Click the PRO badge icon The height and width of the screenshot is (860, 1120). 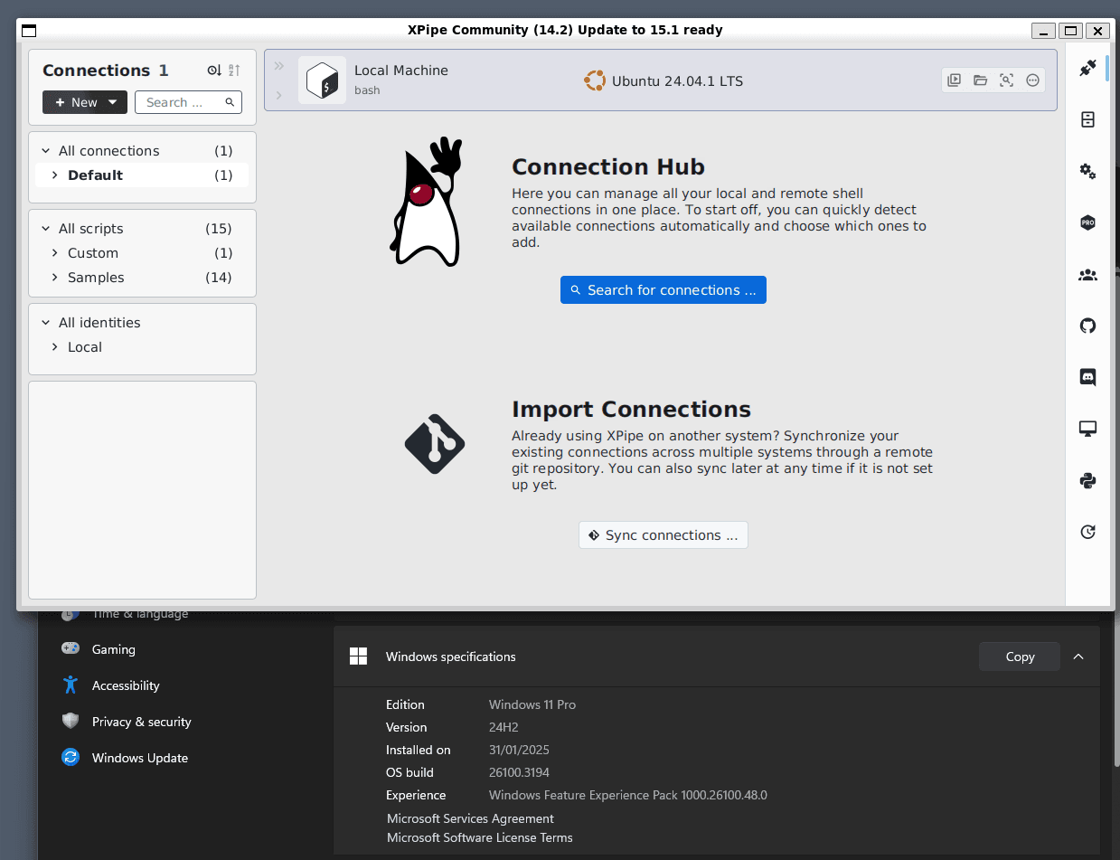(1087, 222)
